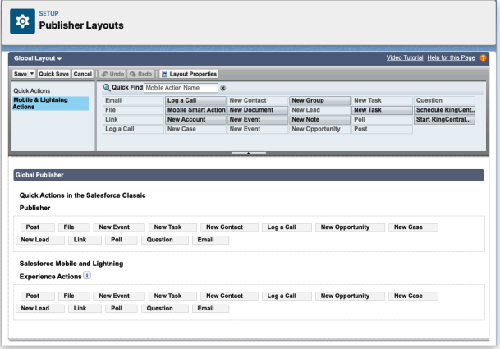Click the Email item in the palette
This screenshot has height=349, width=500.
tap(133, 100)
